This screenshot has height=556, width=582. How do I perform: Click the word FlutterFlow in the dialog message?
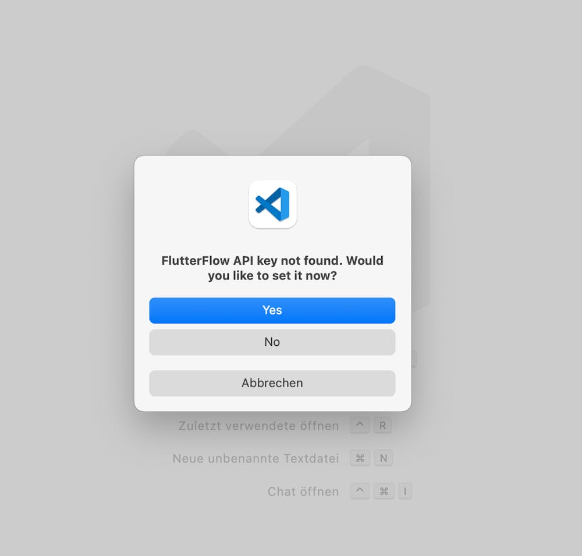tap(196, 260)
